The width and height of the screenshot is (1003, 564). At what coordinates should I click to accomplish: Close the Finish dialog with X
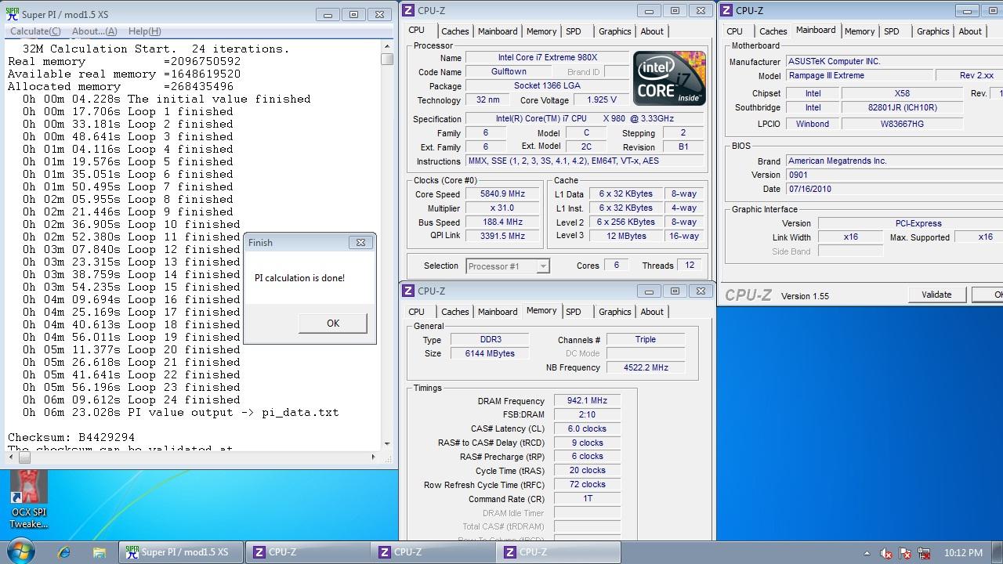360,243
